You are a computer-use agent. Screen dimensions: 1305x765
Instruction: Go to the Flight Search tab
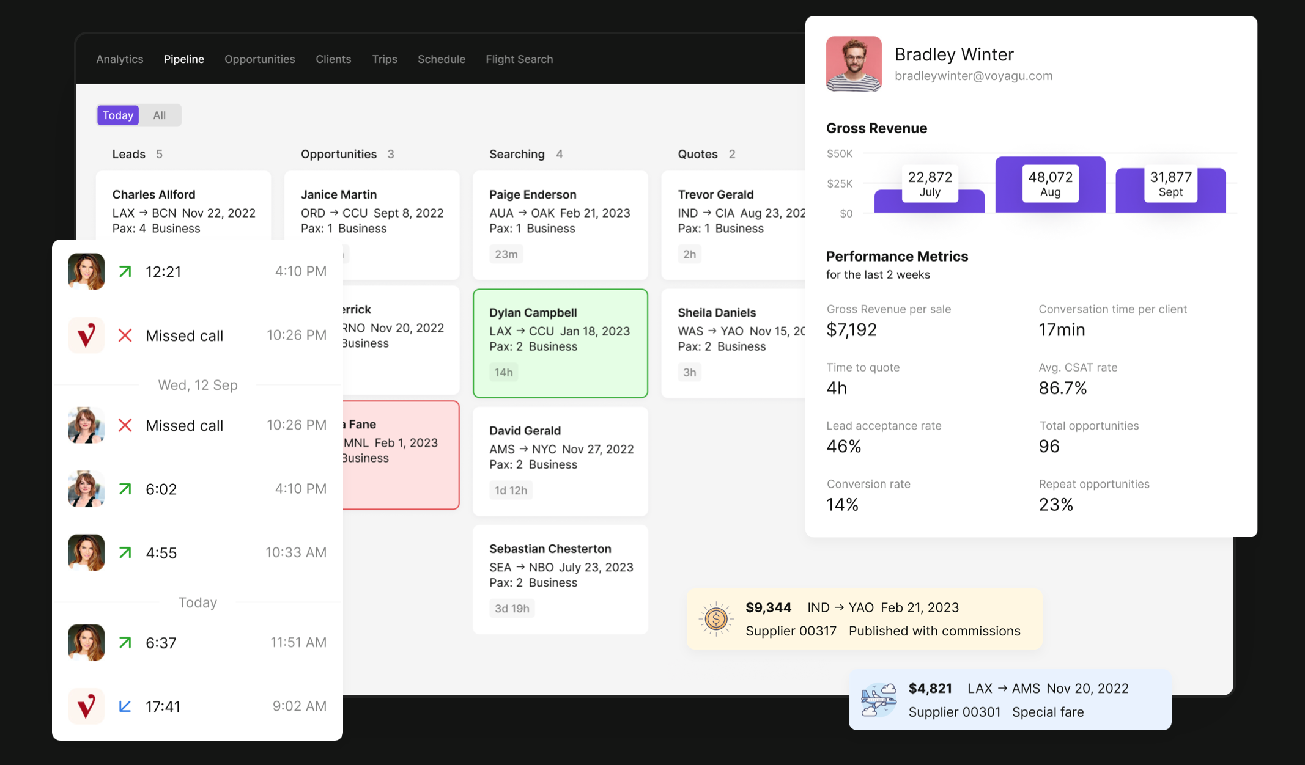tap(519, 59)
